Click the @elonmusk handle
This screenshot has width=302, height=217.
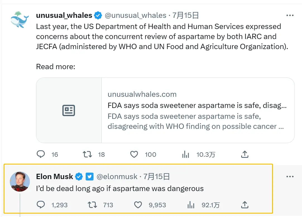click(117, 177)
